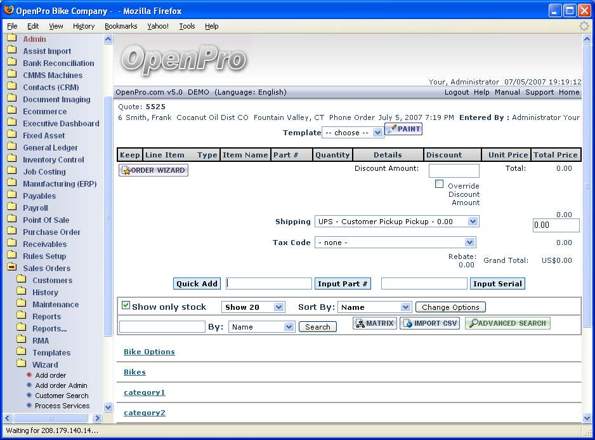The width and height of the screenshot is (595, 440).
Task: Select the Customer Search tree item
Action: click(x=62, y=396)
